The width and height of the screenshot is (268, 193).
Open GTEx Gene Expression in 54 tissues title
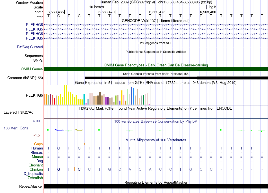156,83
